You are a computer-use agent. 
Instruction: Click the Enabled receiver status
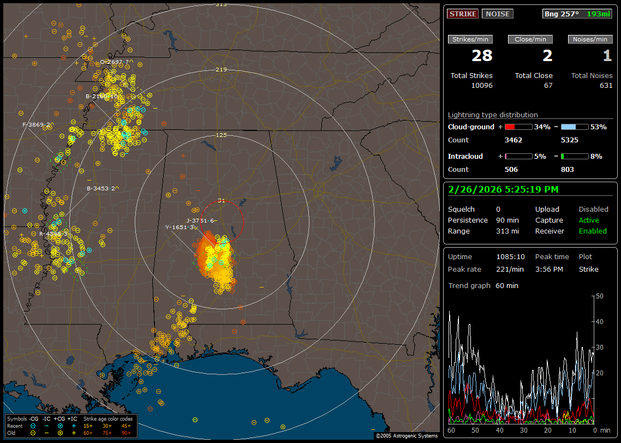pyautogui.click(x=593, y=231)
